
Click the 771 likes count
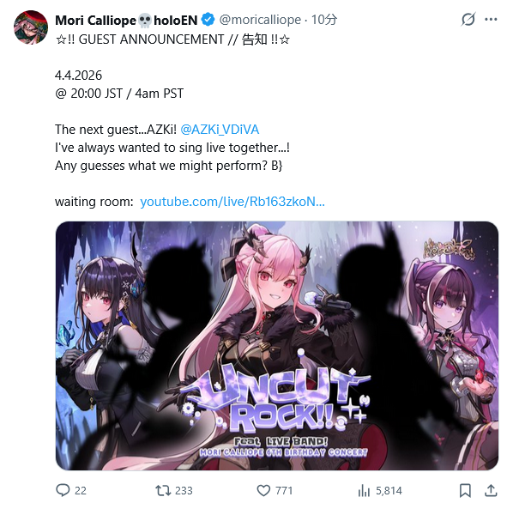pos(284,491)
